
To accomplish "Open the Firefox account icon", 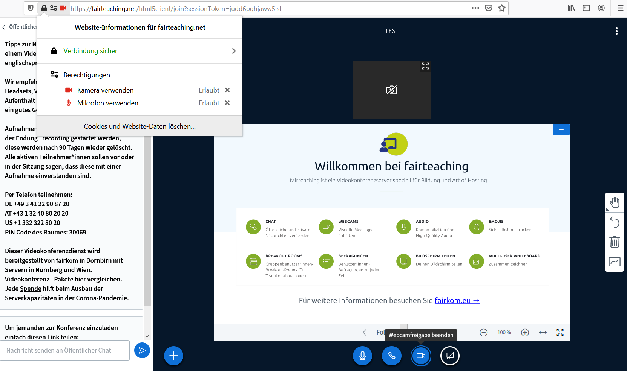I will tap(601, 8).
